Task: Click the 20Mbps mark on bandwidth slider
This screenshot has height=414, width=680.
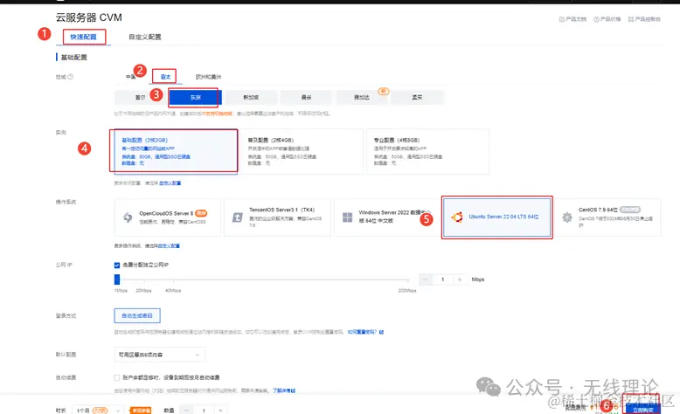Action: (x=144, y=291)
